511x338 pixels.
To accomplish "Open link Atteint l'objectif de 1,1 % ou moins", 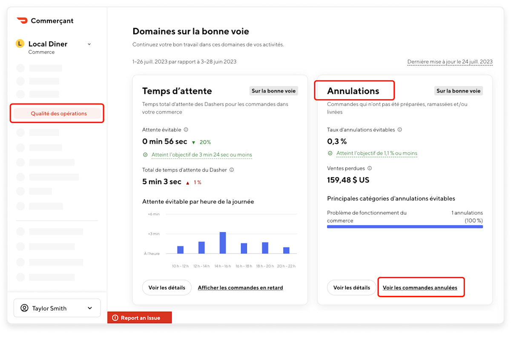I will (377, 153).
